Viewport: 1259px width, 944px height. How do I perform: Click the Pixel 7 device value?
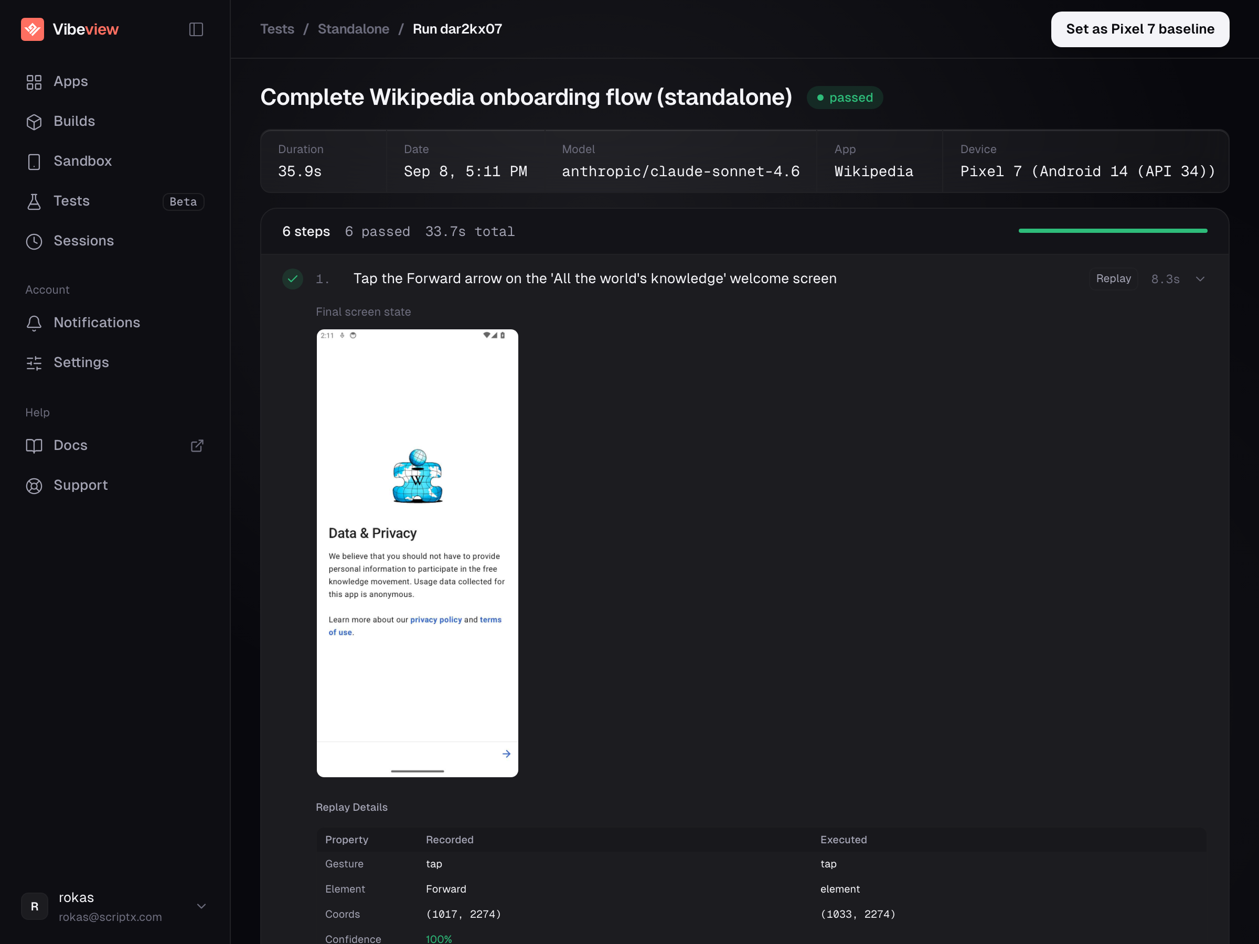tap(1087, 171)
